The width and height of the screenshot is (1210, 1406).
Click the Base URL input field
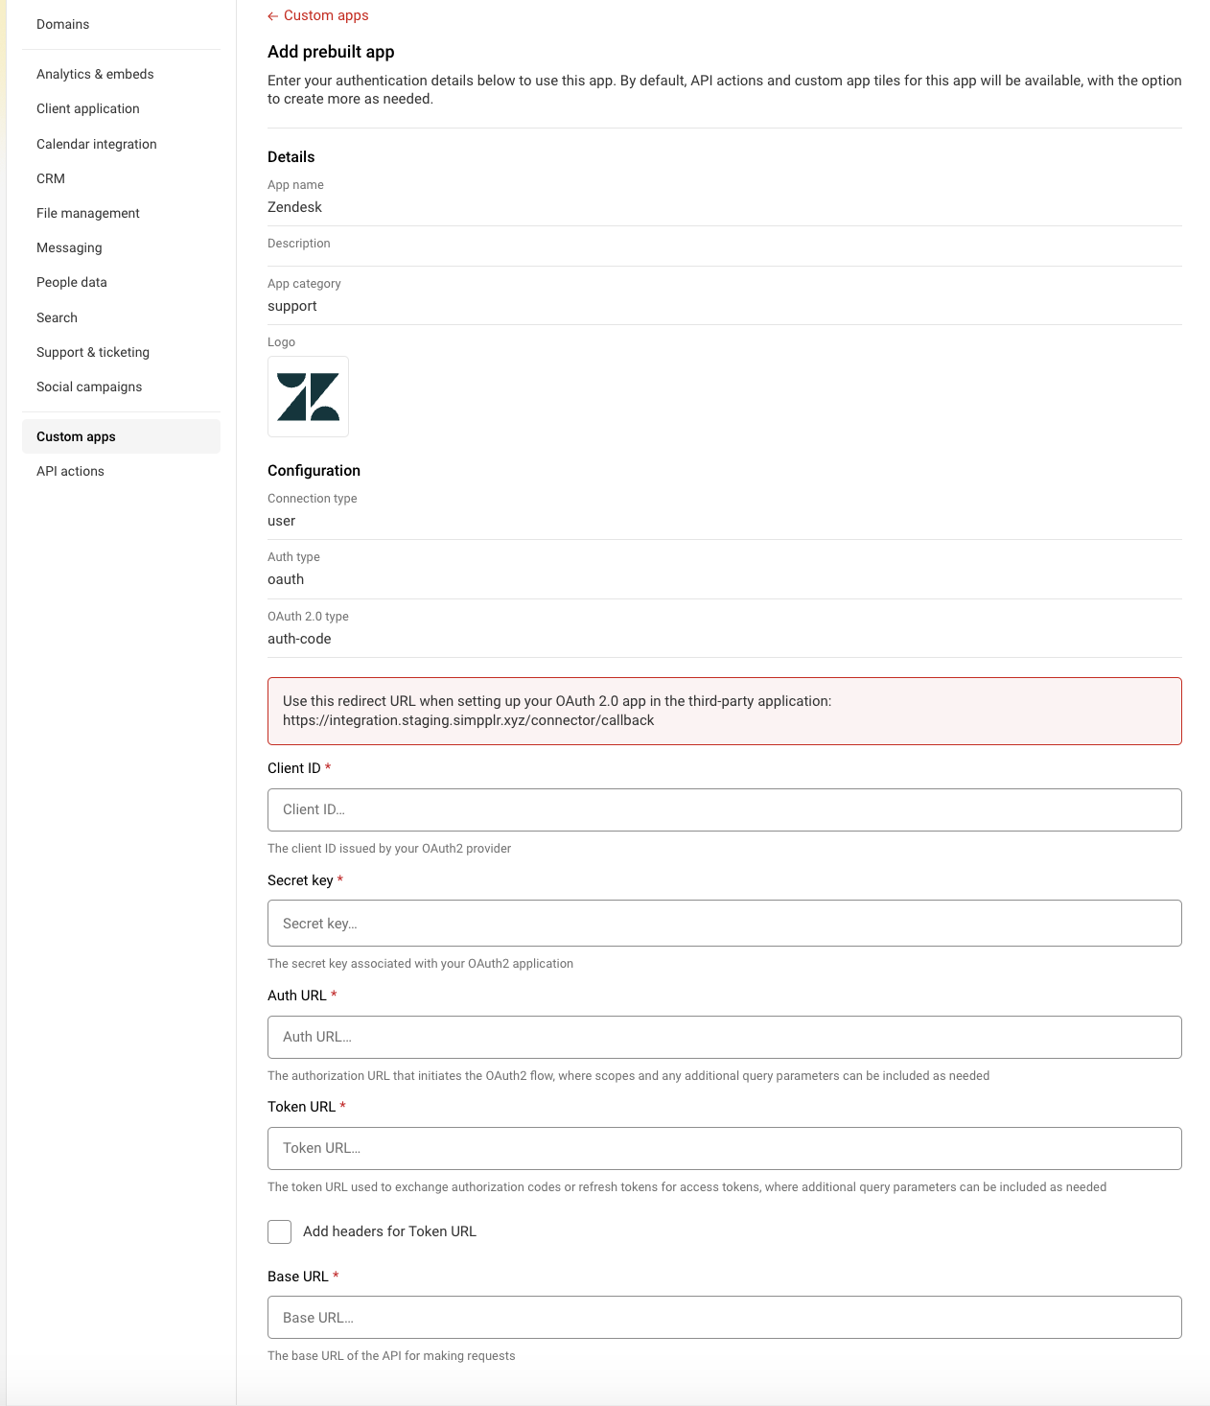(724, 1317)
